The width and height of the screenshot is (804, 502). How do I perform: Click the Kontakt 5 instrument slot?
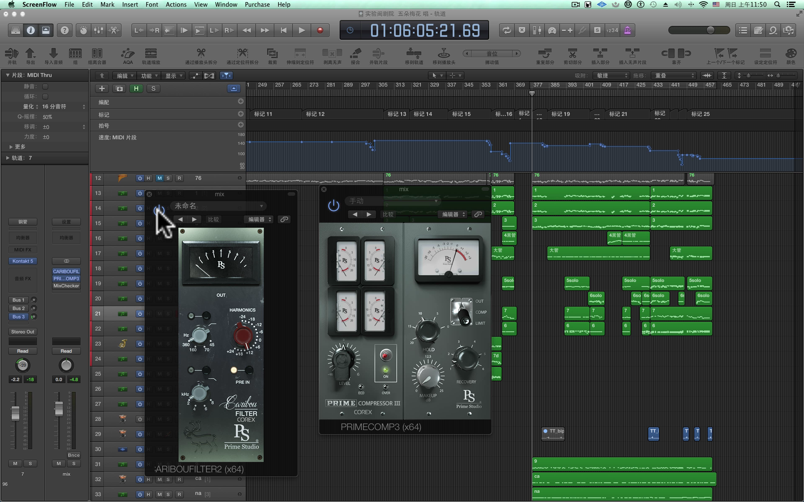tap(23, 261)
